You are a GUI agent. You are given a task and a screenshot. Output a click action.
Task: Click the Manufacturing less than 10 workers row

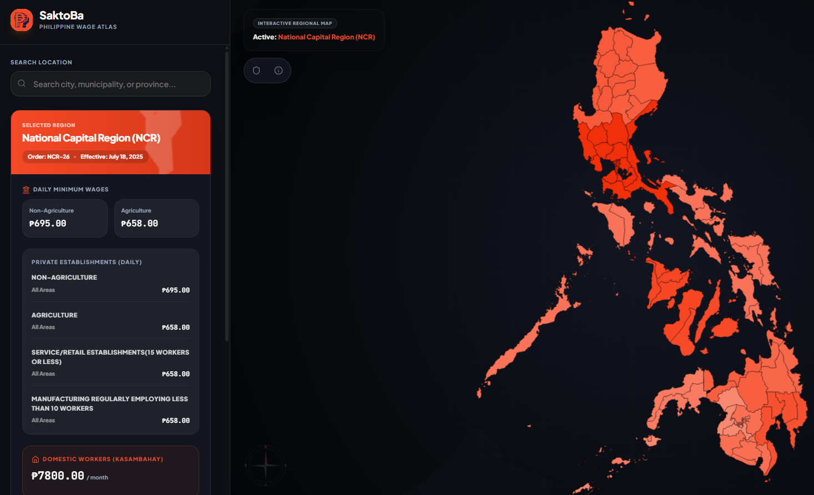point(110,410)
